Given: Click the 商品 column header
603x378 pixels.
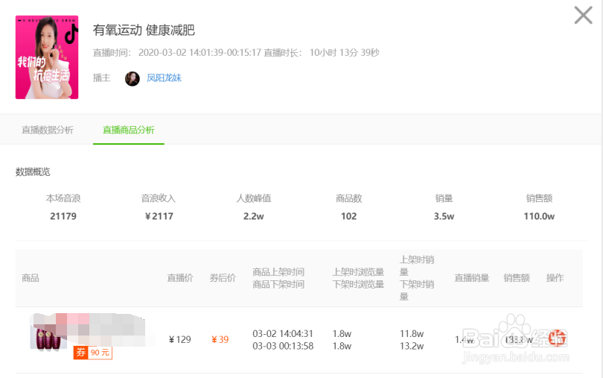Looking at the screenshot, I should [31, 278].
